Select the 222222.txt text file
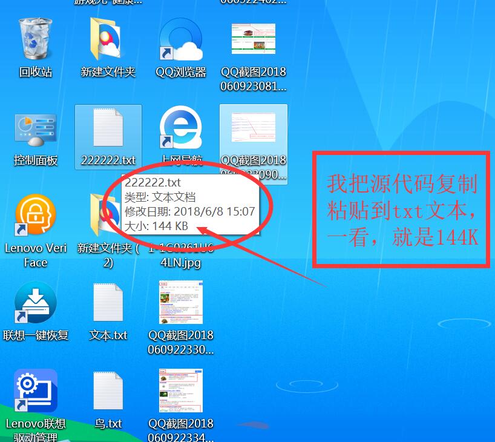 [108, 129]
